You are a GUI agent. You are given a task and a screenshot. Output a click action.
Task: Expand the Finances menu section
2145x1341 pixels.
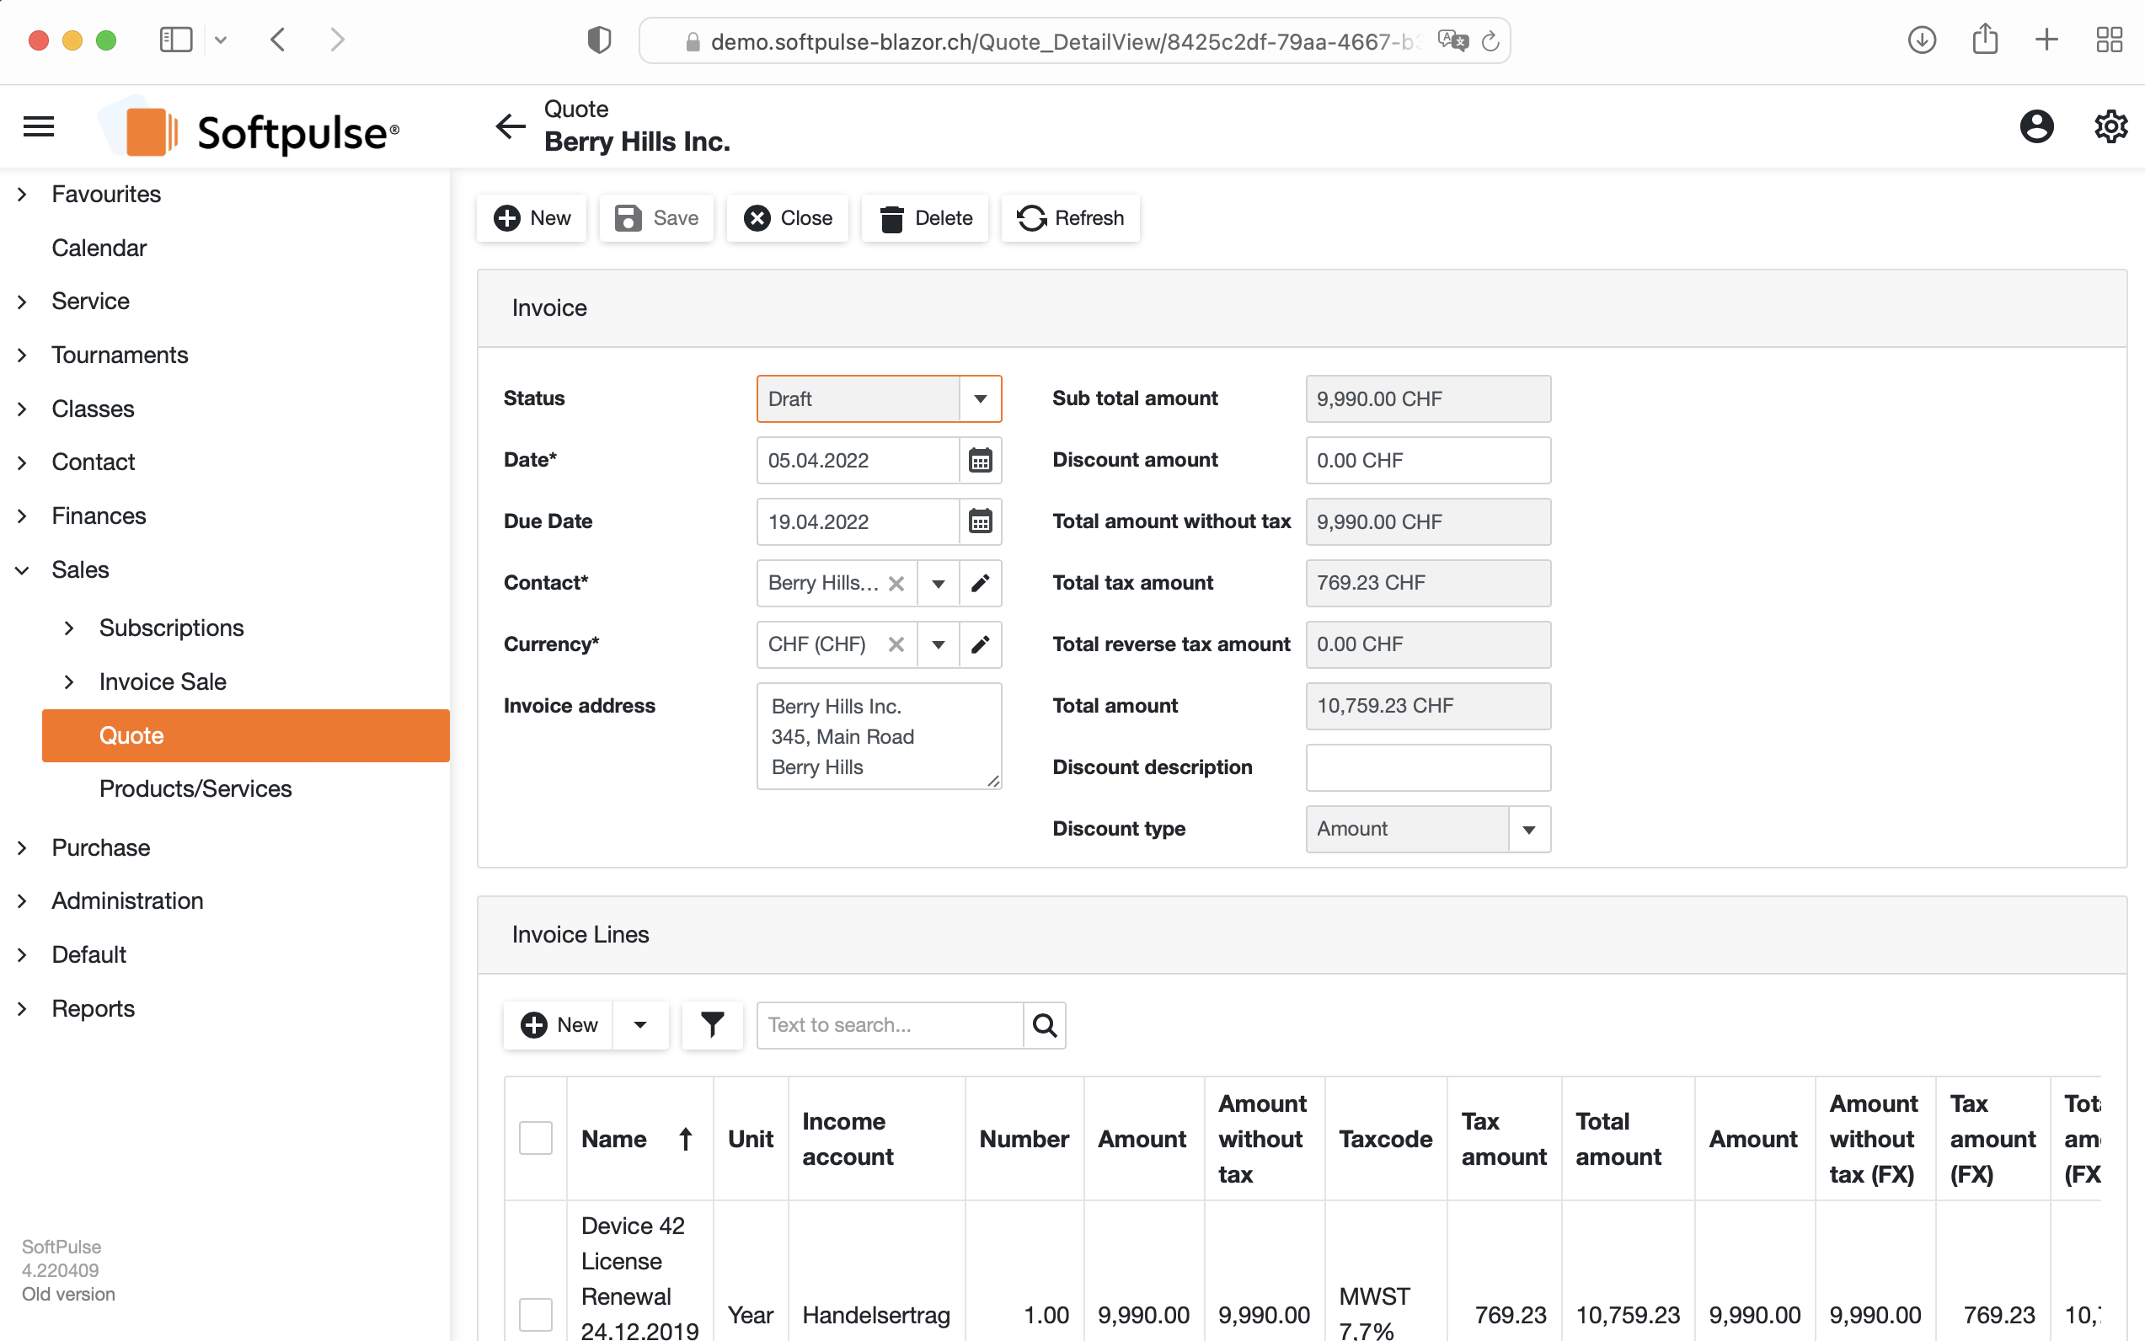22,516
